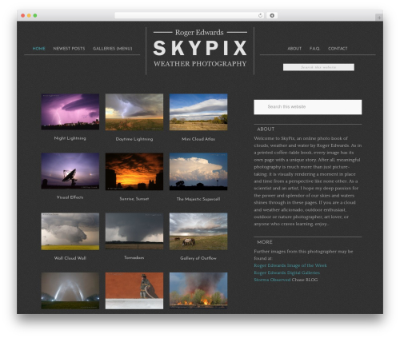Click the Roger Edwards name in header
Viewport: 400px width, 338px height.
click(199, 33)
